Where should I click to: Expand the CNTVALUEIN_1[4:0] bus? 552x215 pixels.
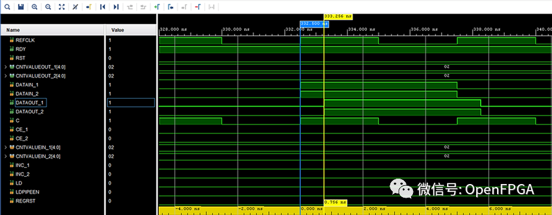[x=5, y=147]
